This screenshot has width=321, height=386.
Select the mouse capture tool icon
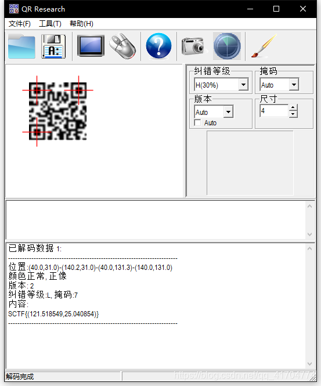(x=122, y=46)
